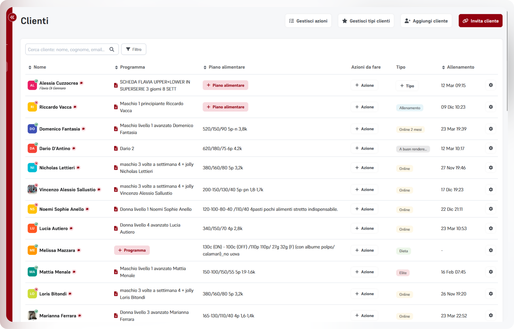This screenshot has width=514, height=329.
Task: Open the Filtro filter button
Action: (134, 49)
